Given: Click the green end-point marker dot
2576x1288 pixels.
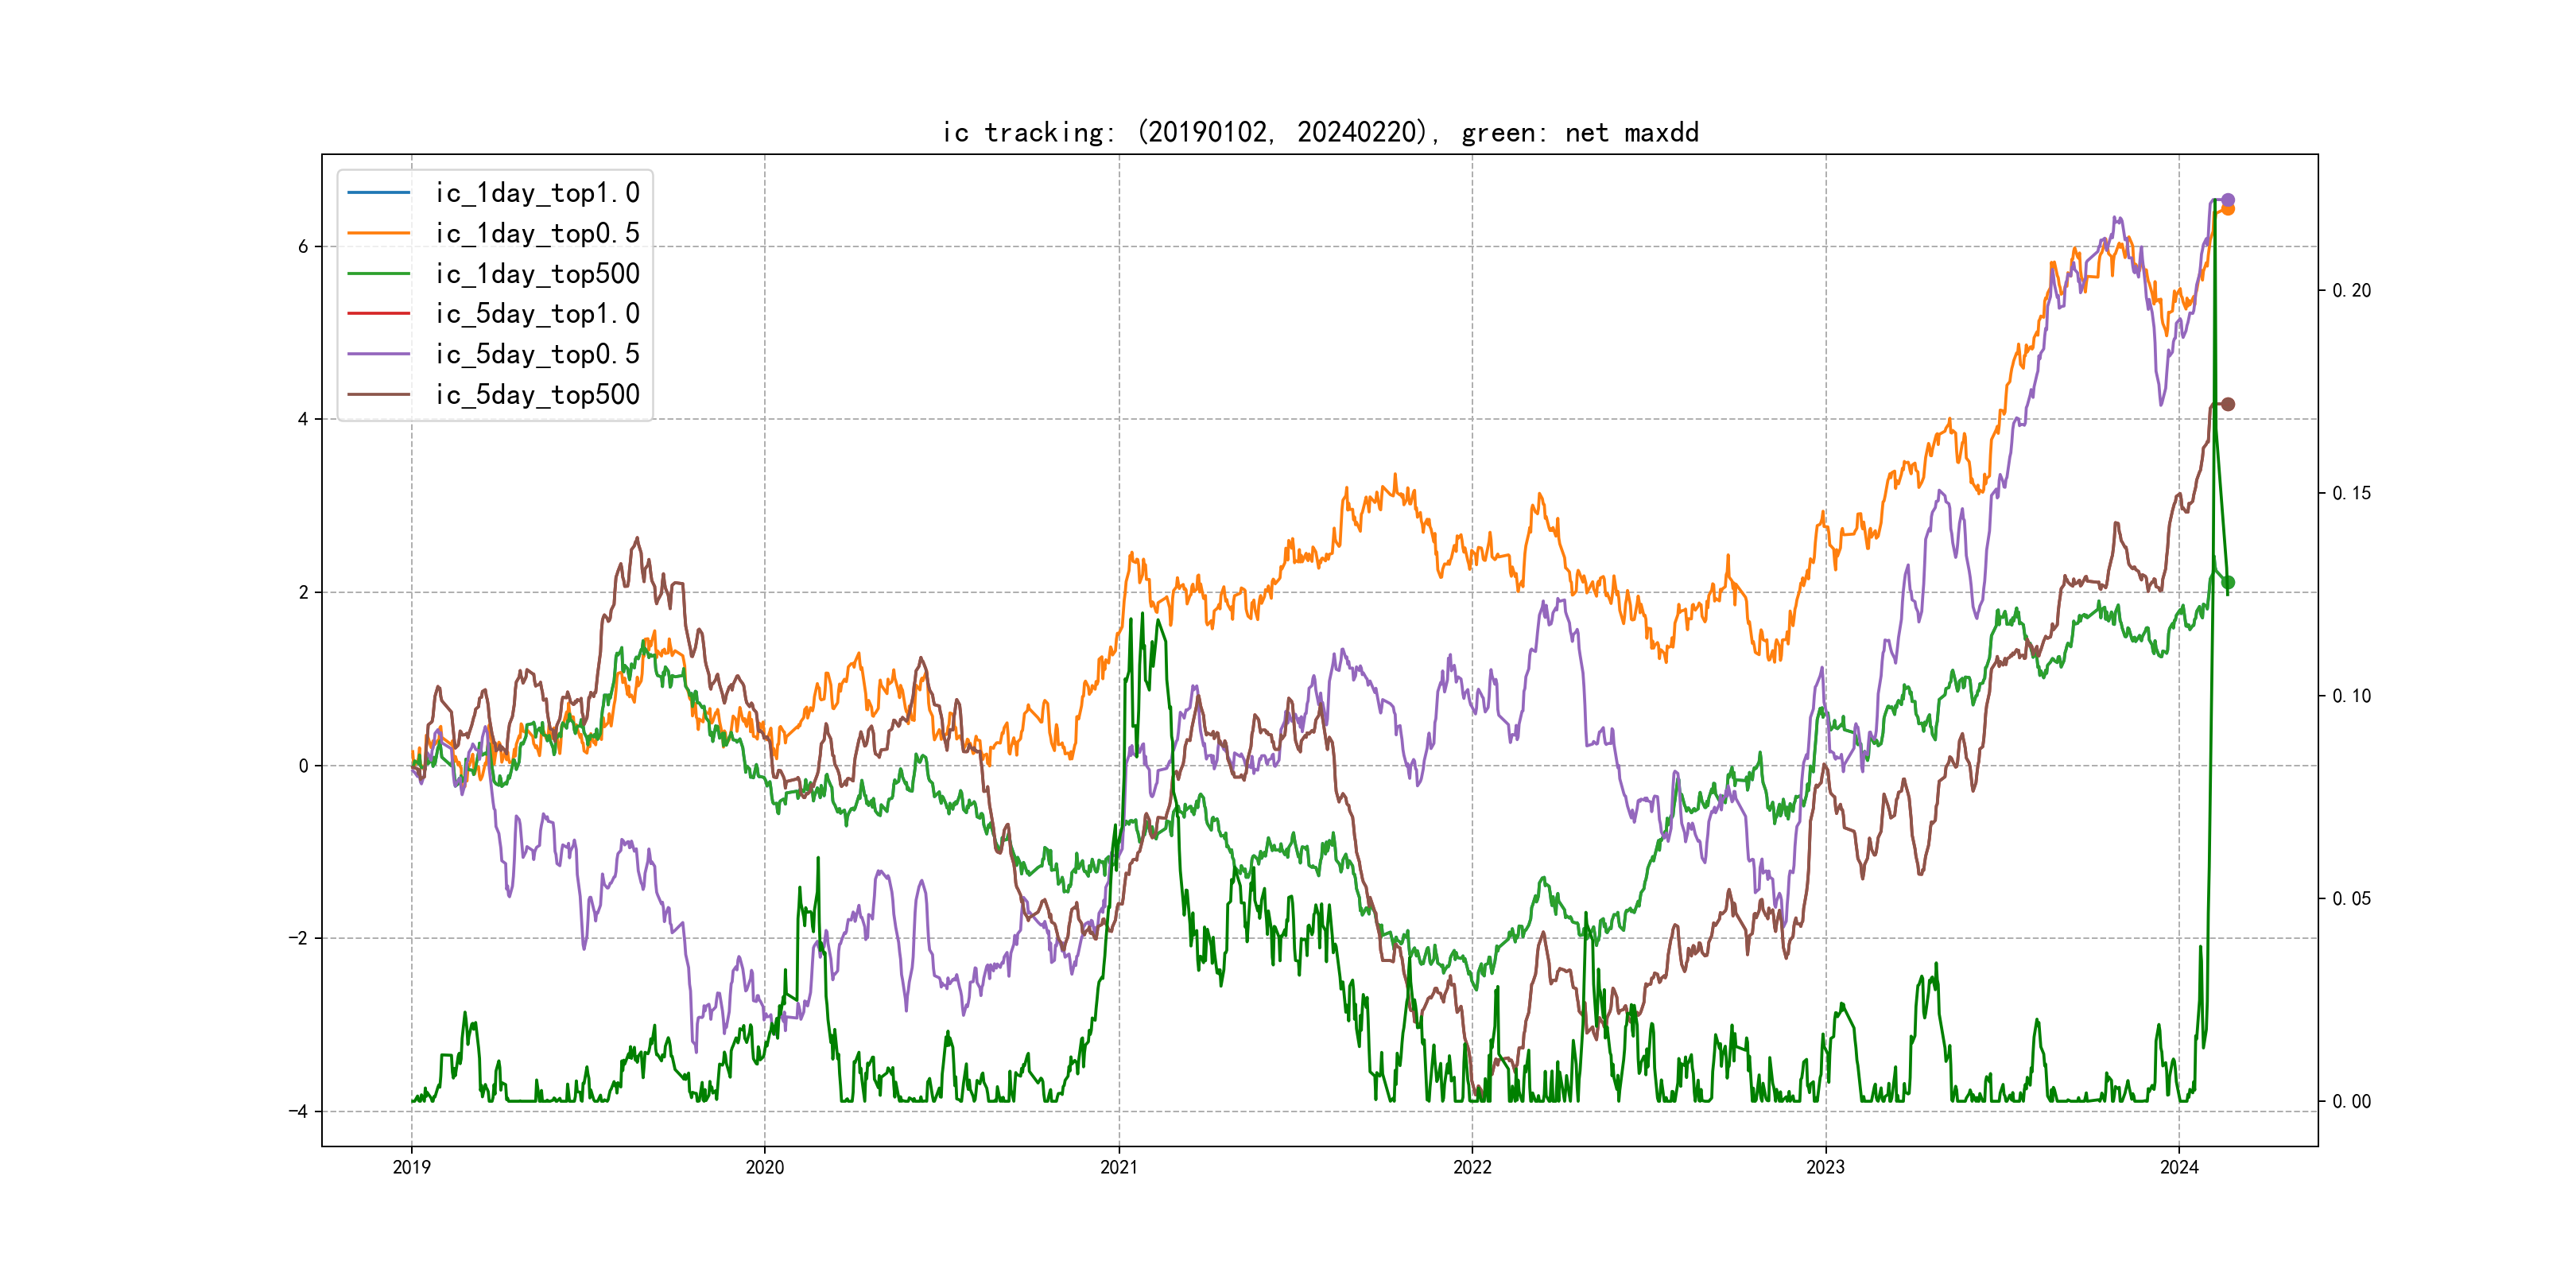Looking at the screenshot, I should click(2227, 582).
